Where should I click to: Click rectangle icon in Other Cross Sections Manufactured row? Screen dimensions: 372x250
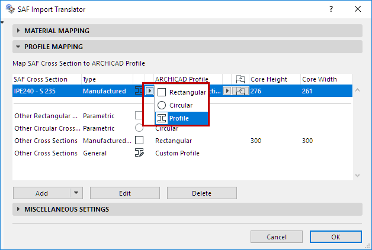click(139, 140)
